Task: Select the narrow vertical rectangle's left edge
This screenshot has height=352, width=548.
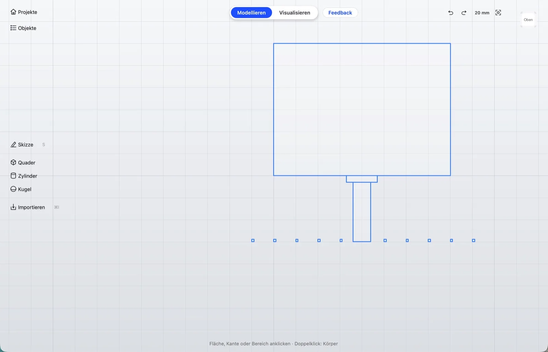Action: (x=353, y=212)
